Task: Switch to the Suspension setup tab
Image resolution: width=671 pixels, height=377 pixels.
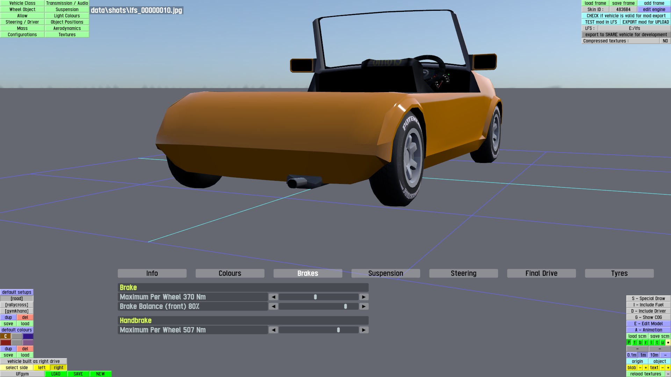Action: click(385, 273)
